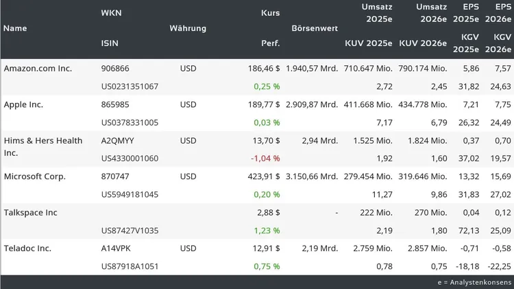Click market cap 3.150,66 Mrd.
Viewport: 514px width, 289px height.
pos(312,176)
